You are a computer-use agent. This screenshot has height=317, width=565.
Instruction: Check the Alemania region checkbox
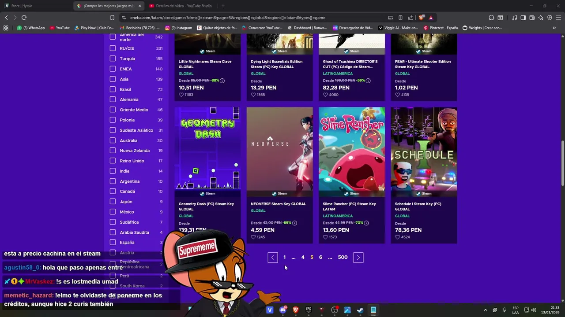[113, 100]
